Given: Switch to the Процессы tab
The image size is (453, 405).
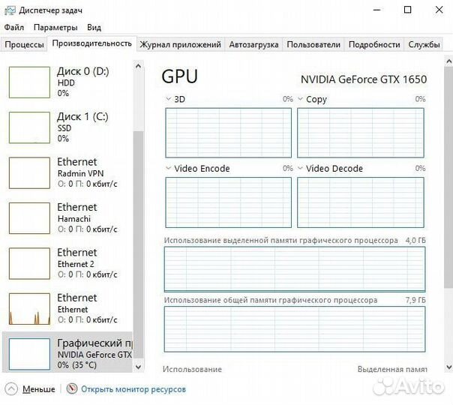Looking at the screenshot, I should pyautogui.click(x=24, y=45).
